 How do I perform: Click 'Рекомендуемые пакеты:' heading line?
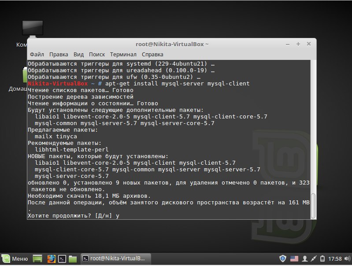click(64, 143)
